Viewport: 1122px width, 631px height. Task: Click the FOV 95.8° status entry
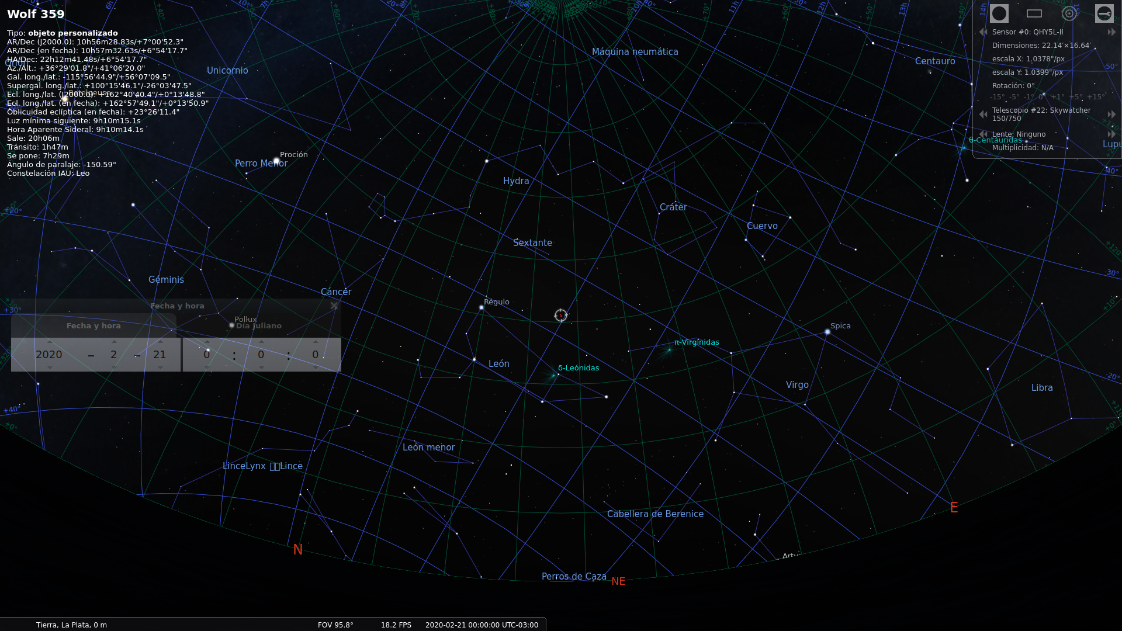pyautogui.click(x=335, y=625)
